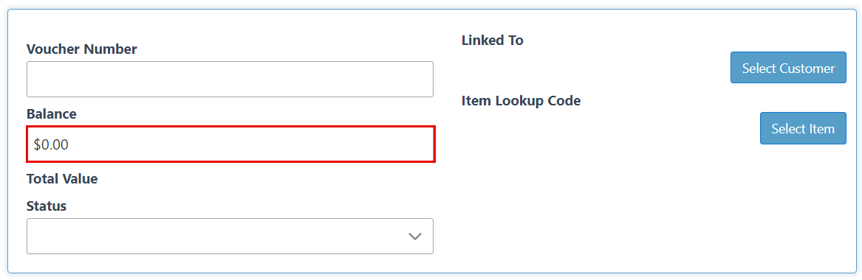Click the Total Value label

[x=62, y=178]
